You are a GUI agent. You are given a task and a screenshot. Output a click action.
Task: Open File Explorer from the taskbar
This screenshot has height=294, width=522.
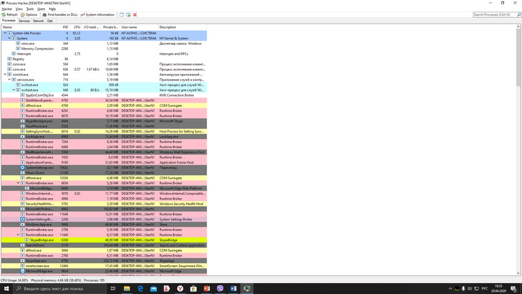(x=127, y=288)
